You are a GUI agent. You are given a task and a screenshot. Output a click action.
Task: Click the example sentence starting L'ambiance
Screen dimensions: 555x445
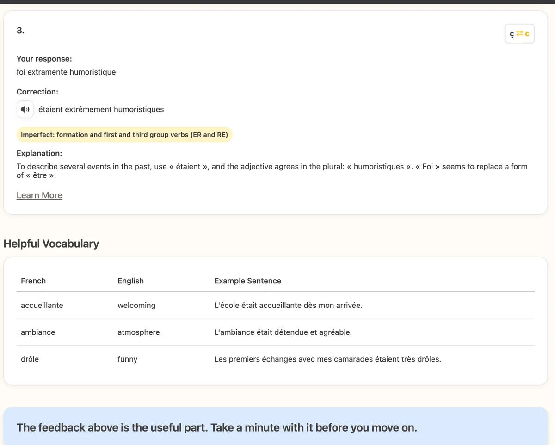(x=283, y=332)
